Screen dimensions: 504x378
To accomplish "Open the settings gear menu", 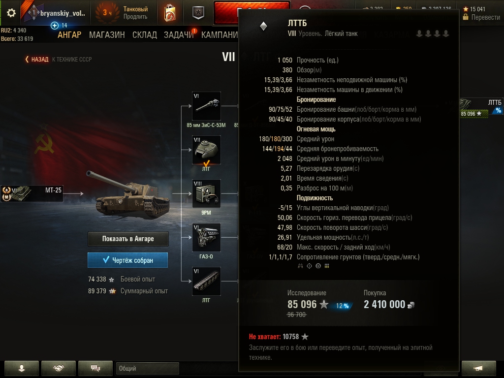I will (x=11, y=12).
